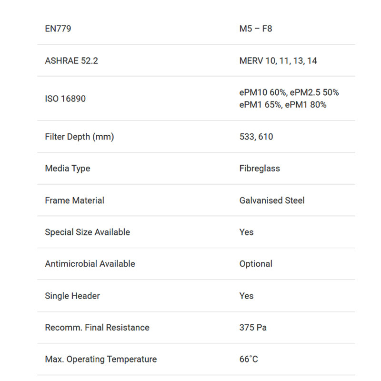Select the ePM10 60%, ePM2.5 50% text
Viewport: 381px width, 381px height.
289,92
